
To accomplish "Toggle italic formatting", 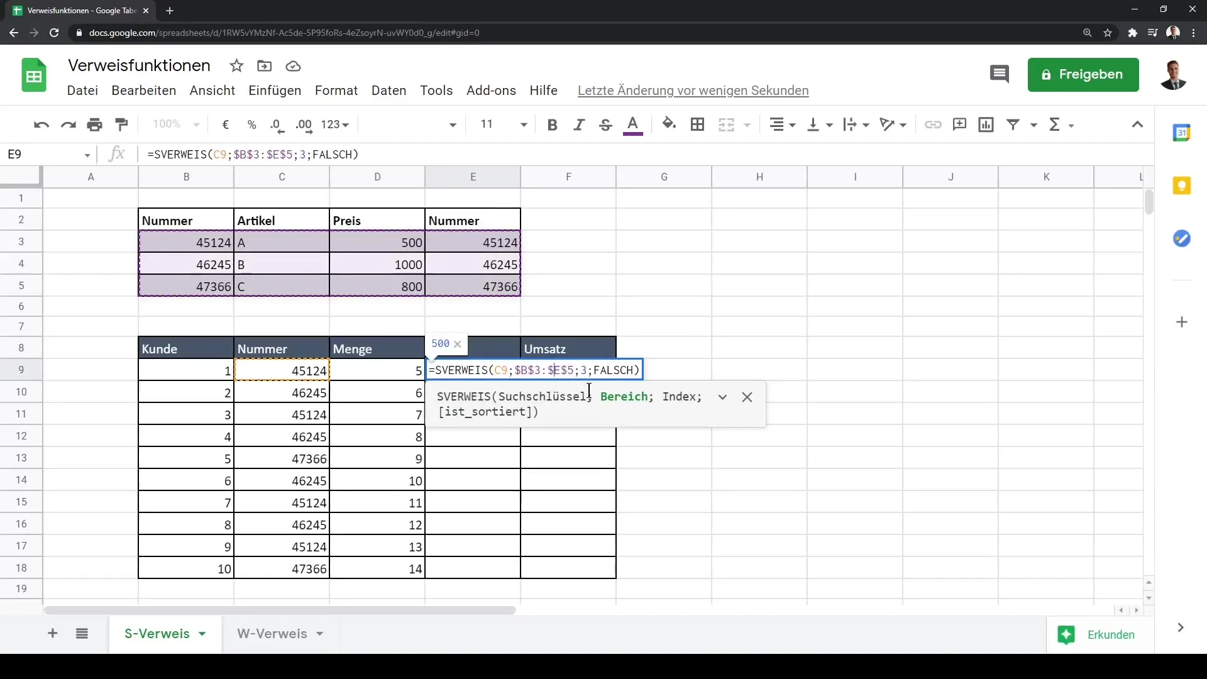I will tap(579, 124).
